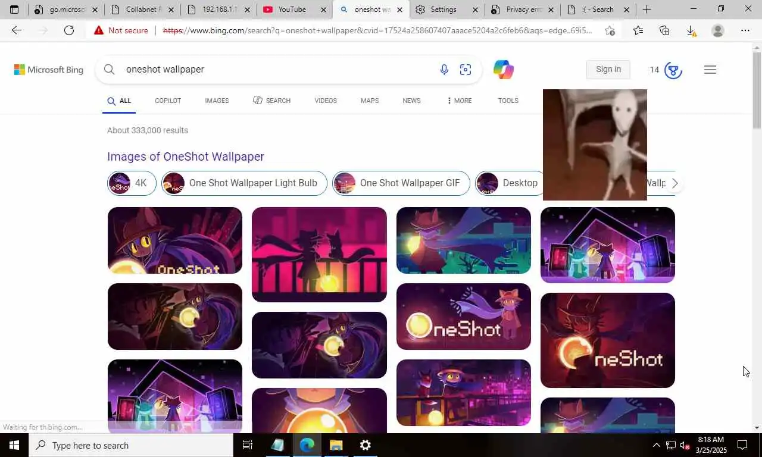Open Edge Settings and more menu
The width and height of the screenshot is (762, 457).
tap(745, 30)
